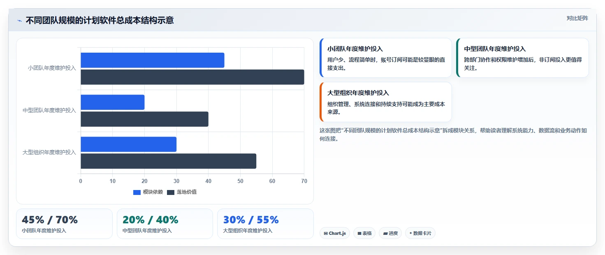Open the 大型组织年度维护投入 description card
Screen dimensions: 605x255
click(x=385, y=102)
